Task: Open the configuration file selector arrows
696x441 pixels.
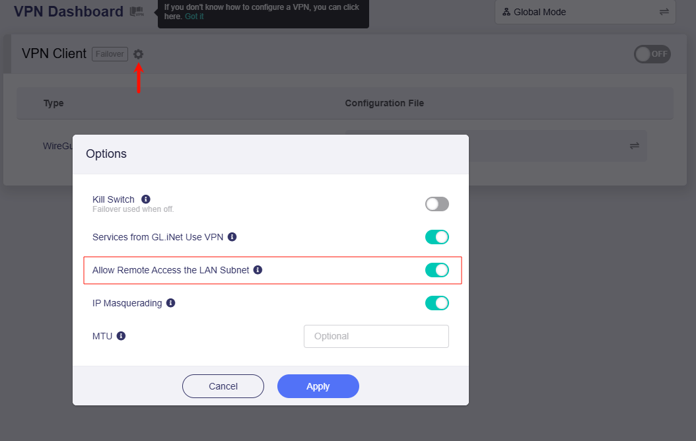Action: coord(634,145)
